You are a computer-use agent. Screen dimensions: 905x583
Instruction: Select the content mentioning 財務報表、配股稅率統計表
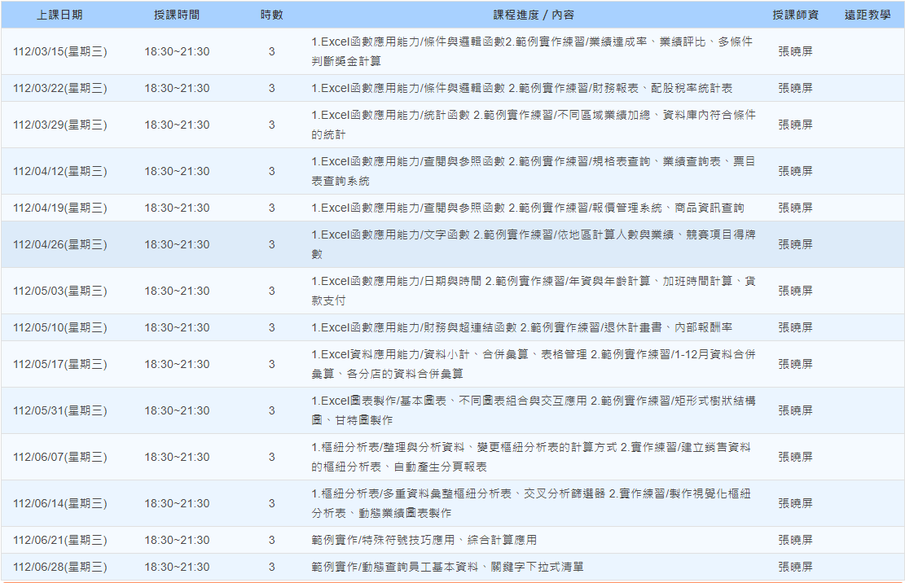pos(522,88)
